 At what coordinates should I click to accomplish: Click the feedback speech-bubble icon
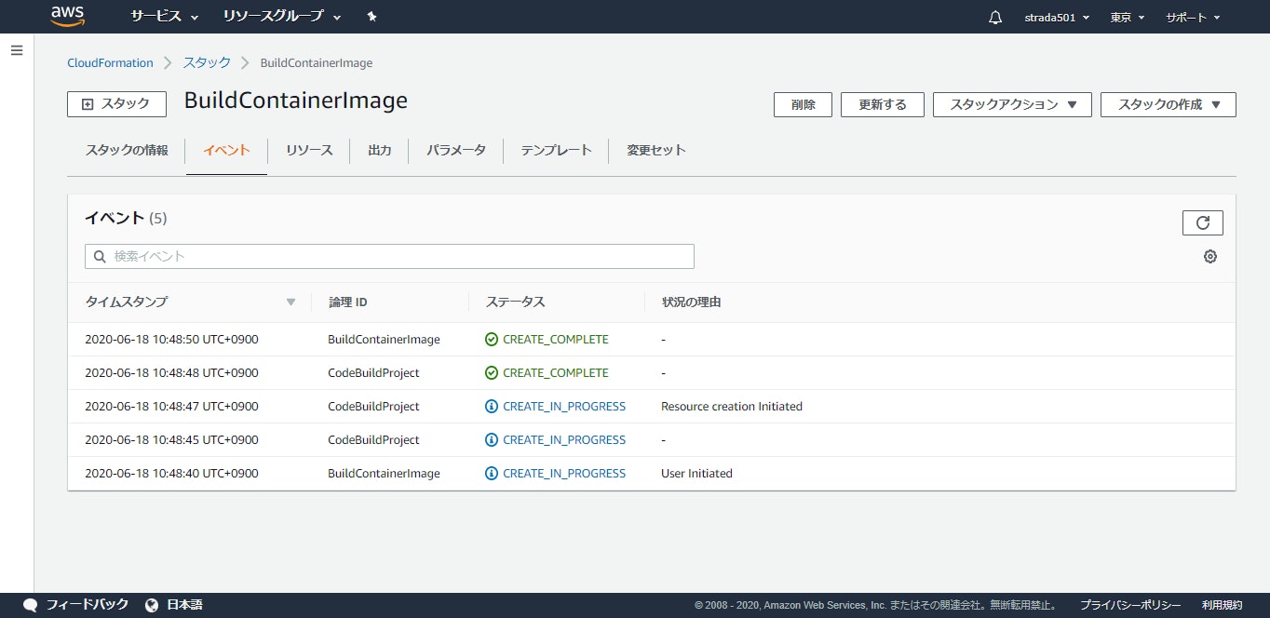pyautogui.click(x=30, y=603)
